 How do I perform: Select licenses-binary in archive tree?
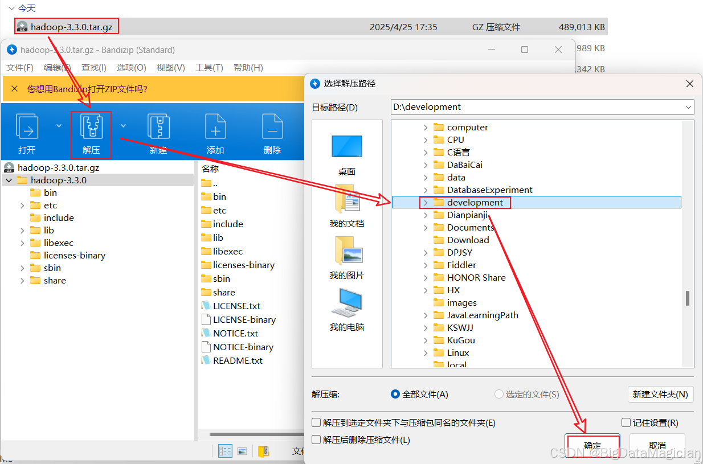click(75, 256)
